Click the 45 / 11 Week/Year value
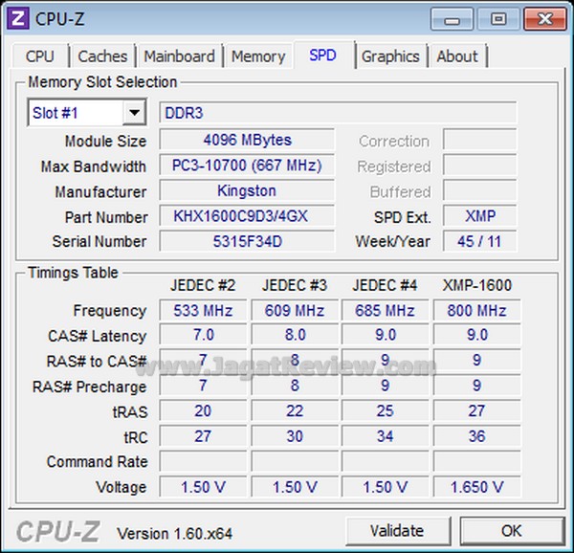This screenshot has width=574, height=553. pyautogui.click(x=480, y=241)
